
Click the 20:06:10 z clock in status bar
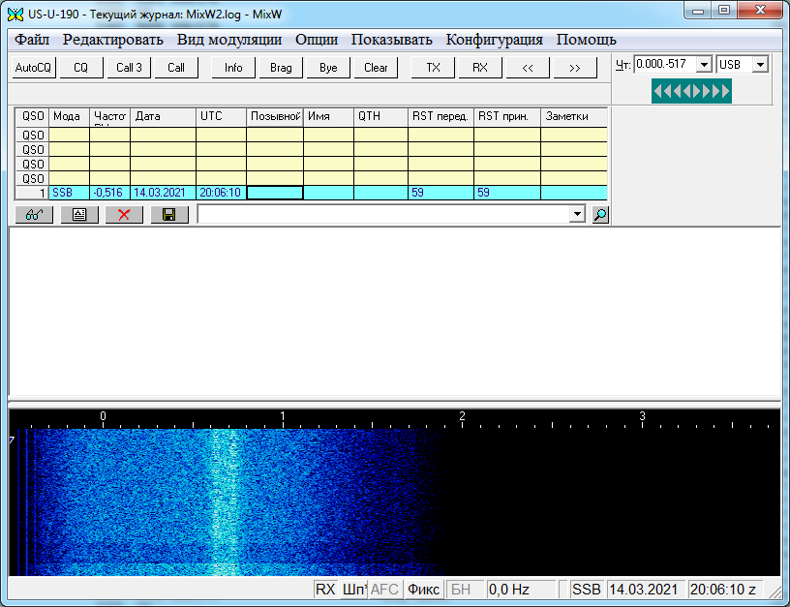click(x=724, y=589)
